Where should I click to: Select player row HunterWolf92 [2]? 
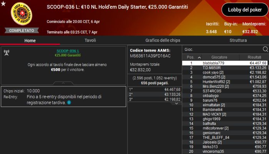225,82
